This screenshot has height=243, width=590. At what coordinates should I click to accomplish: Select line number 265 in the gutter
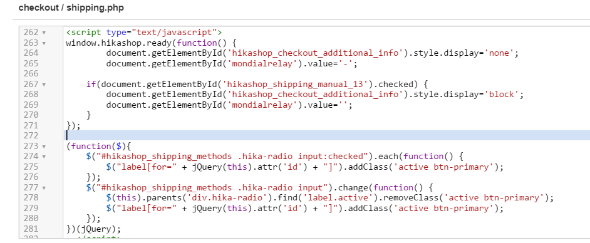coord(31,64)
